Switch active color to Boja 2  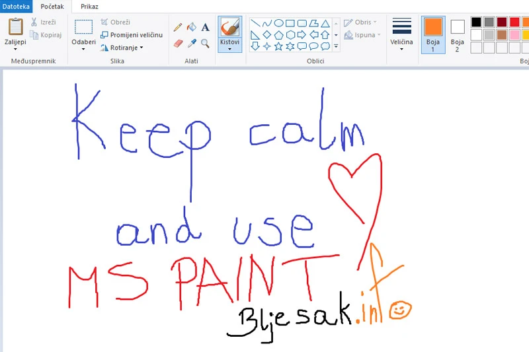(458, 35)
